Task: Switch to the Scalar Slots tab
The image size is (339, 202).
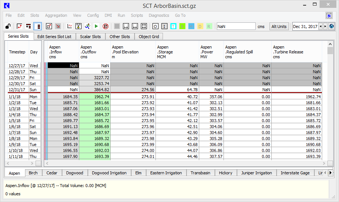Action: pyautogui.click(x=90, y=37)
